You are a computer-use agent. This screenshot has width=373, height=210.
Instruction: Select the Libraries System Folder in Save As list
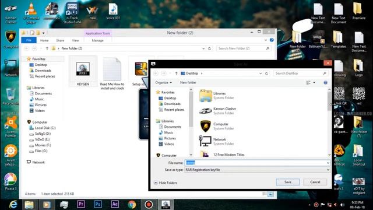coord(216,96)
